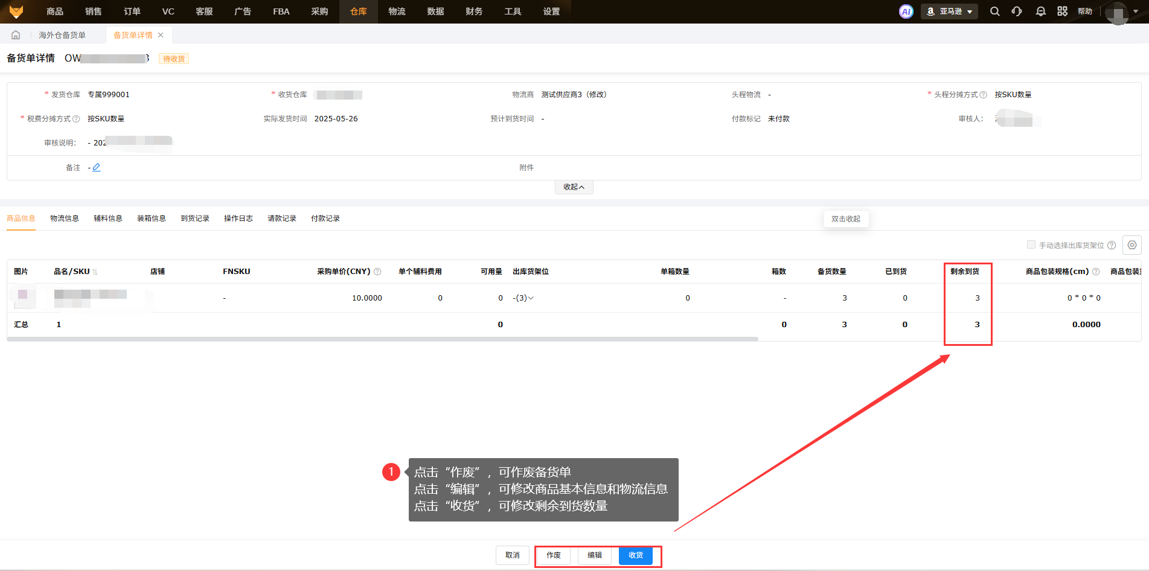The height and width of the screenshot is (571, 1149).
Task: Click the 作废 button
Action: (553, 555)
